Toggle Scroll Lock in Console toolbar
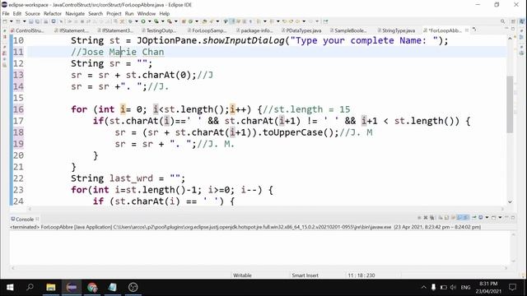Viewport: 527px width, 296px height. tap(446, 217)
